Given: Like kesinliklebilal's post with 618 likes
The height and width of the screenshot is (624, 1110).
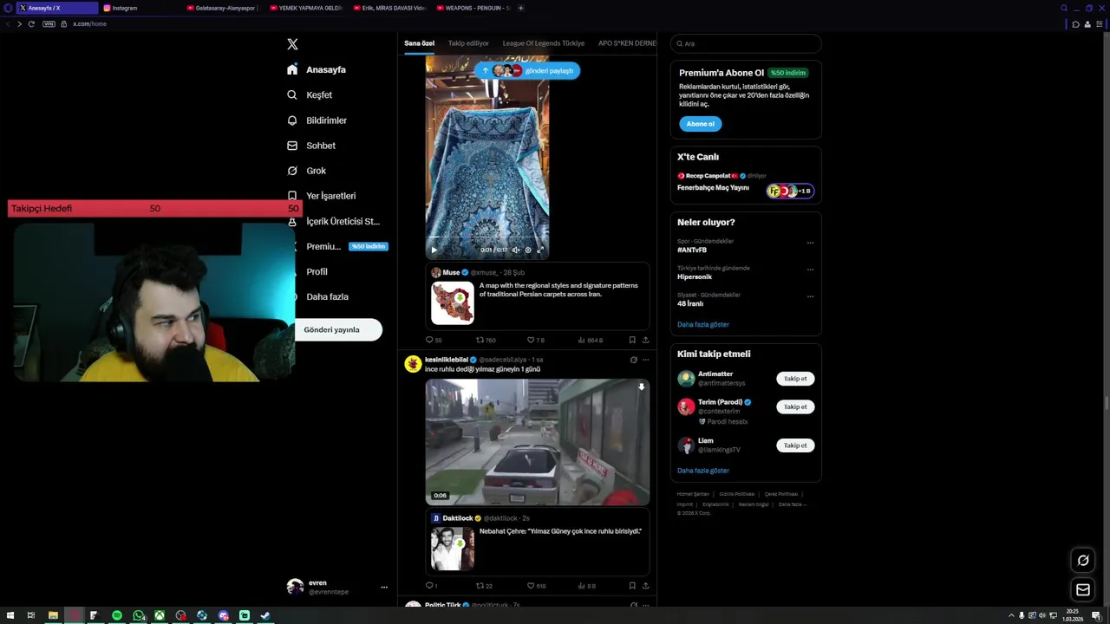Looking at the screenshot, I should pos(536,586).
